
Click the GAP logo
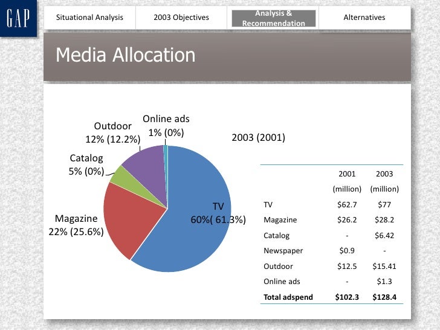(18, 18)
